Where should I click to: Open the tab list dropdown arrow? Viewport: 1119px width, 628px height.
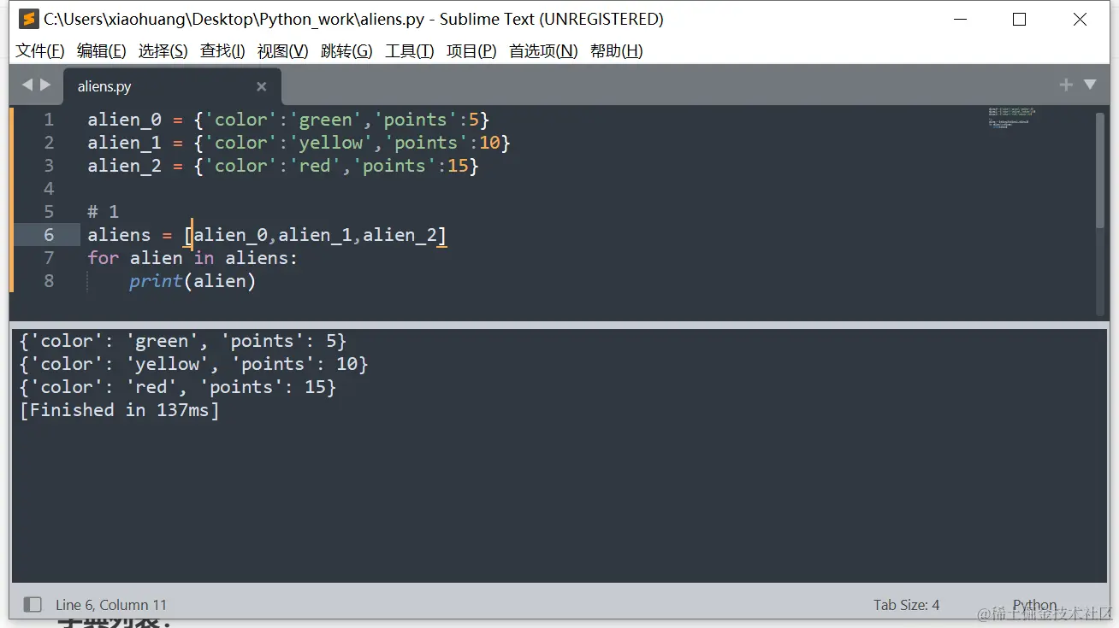(1090, 85)
